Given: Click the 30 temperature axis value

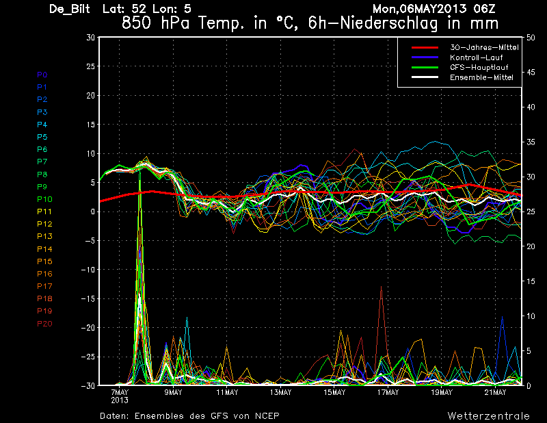Looking at the screenshot, I should [91, 38].
